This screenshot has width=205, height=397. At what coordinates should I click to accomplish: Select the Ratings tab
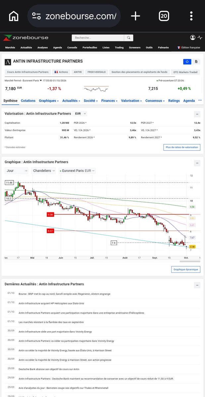174,101
